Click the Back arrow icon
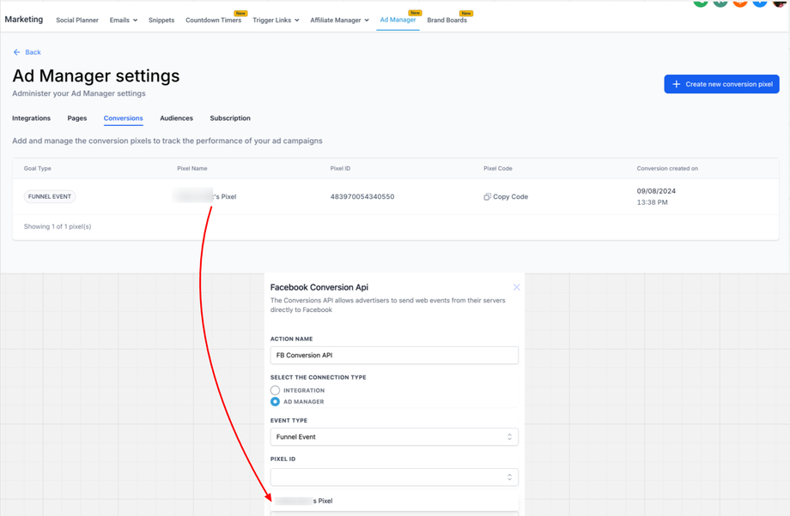The image size is (790, 516). [16, 52]
